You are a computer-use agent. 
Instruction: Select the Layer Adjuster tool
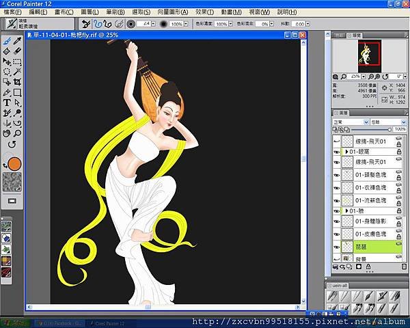7,61
